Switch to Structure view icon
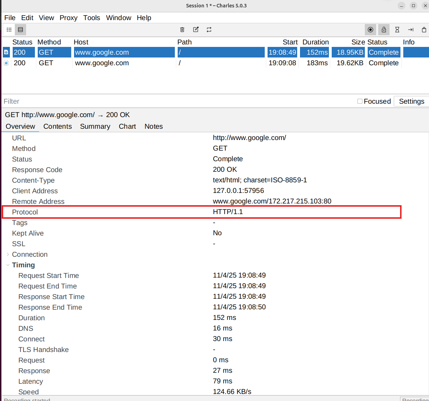This screenshot has width=429, height=401. point(9,30)
